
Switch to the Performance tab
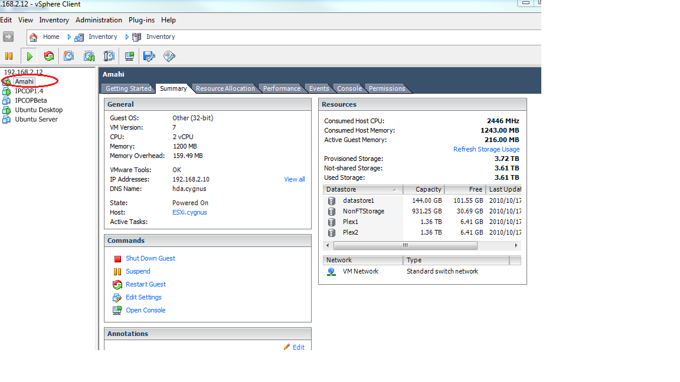point(282,88)
